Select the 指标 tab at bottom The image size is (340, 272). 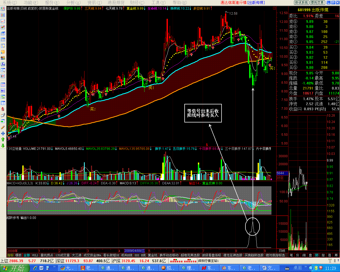click(x=11, y=255)
